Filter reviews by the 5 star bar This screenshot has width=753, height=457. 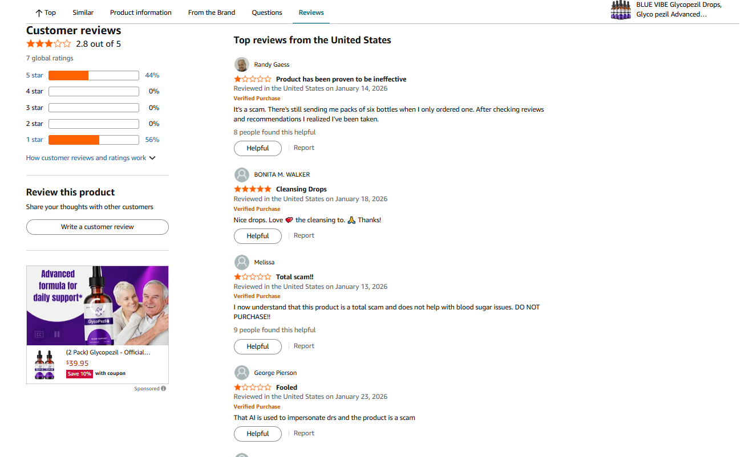click(94, 75)
